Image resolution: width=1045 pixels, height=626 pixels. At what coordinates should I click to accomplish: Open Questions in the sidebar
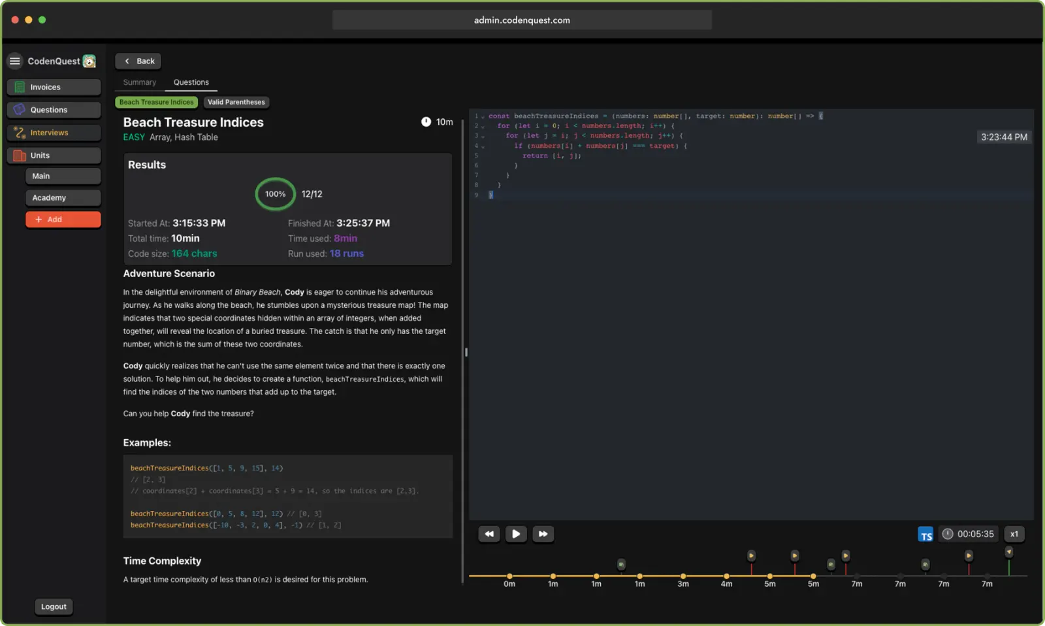(x=54, y=110)
